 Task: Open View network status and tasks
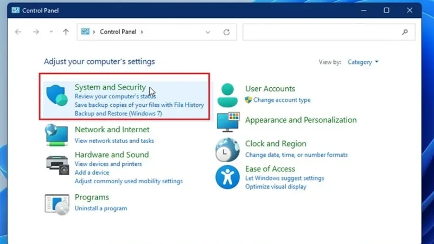point(114,140)
